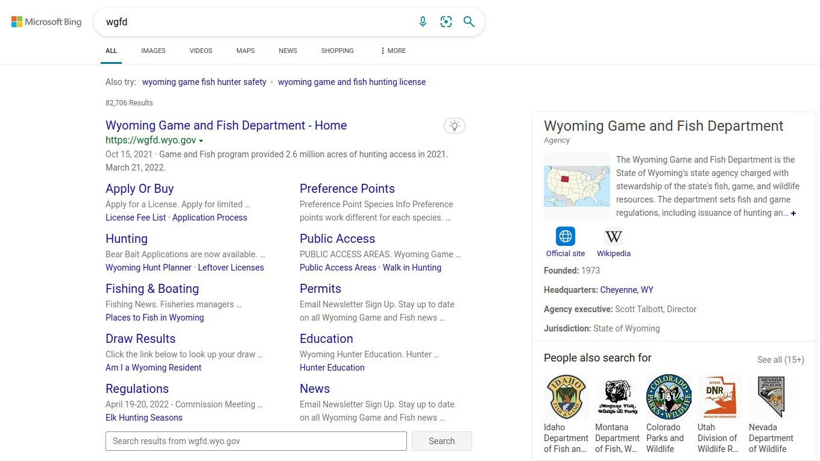Click See all (15+) related searches
The width and height of the screenshot is (820, 461).
tap(780, 360)
